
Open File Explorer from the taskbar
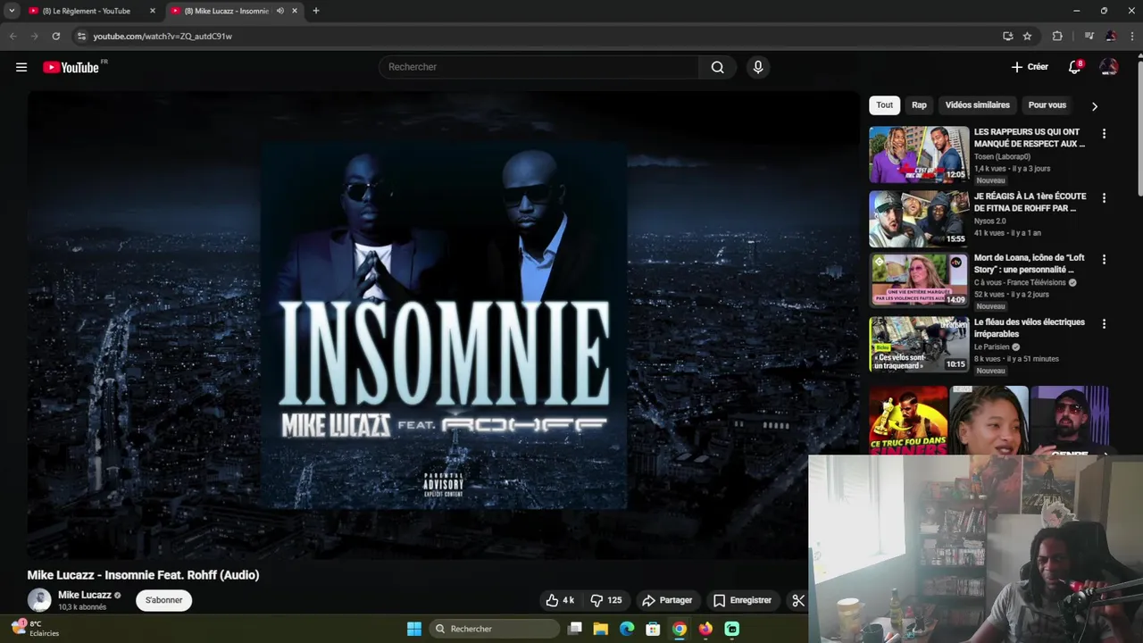pos(601,629)
